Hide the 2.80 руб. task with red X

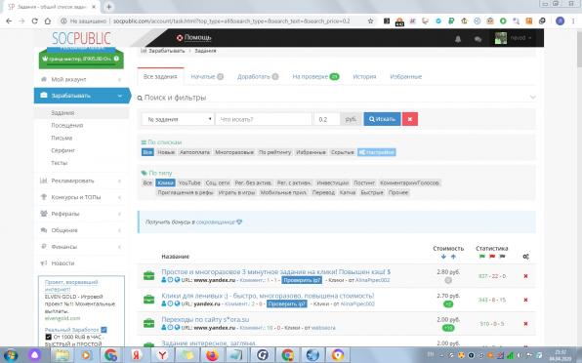(x=525, y=276)
